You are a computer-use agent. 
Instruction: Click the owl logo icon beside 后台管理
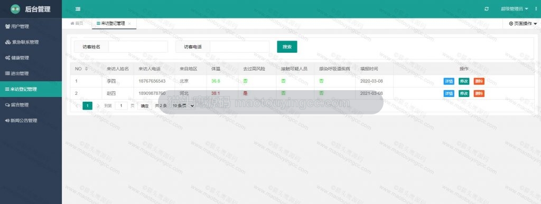15,9
